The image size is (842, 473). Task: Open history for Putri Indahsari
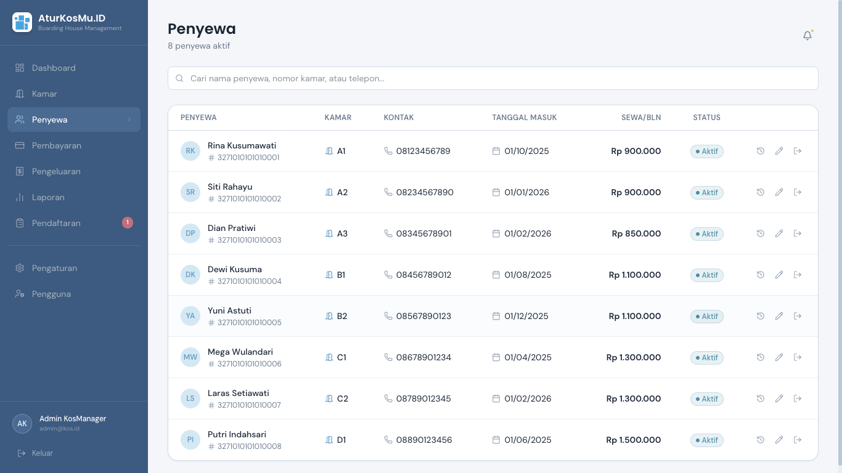pos(761,440)
